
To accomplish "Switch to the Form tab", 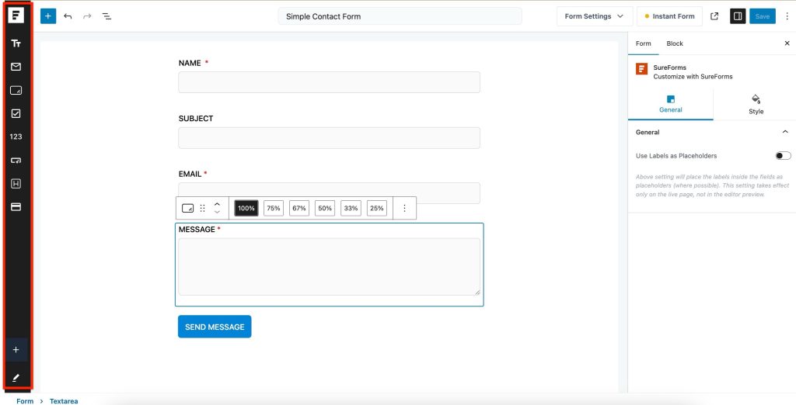I will tap(643, 43).
